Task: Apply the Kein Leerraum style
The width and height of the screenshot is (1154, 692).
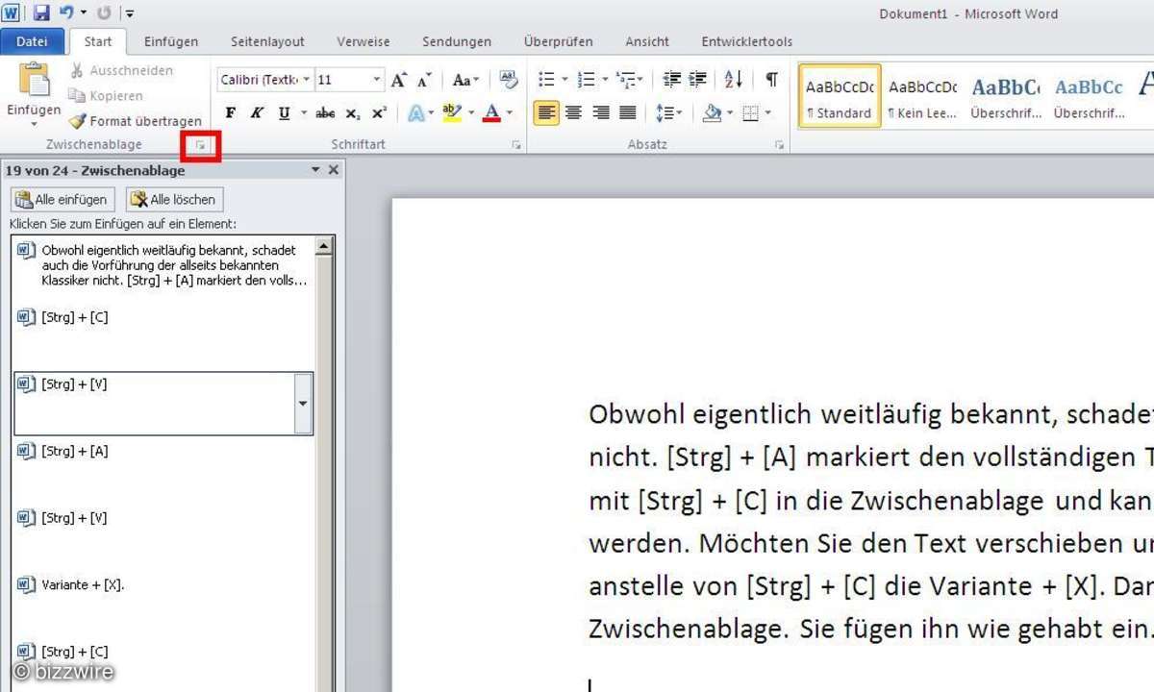Action: [922, 96]
